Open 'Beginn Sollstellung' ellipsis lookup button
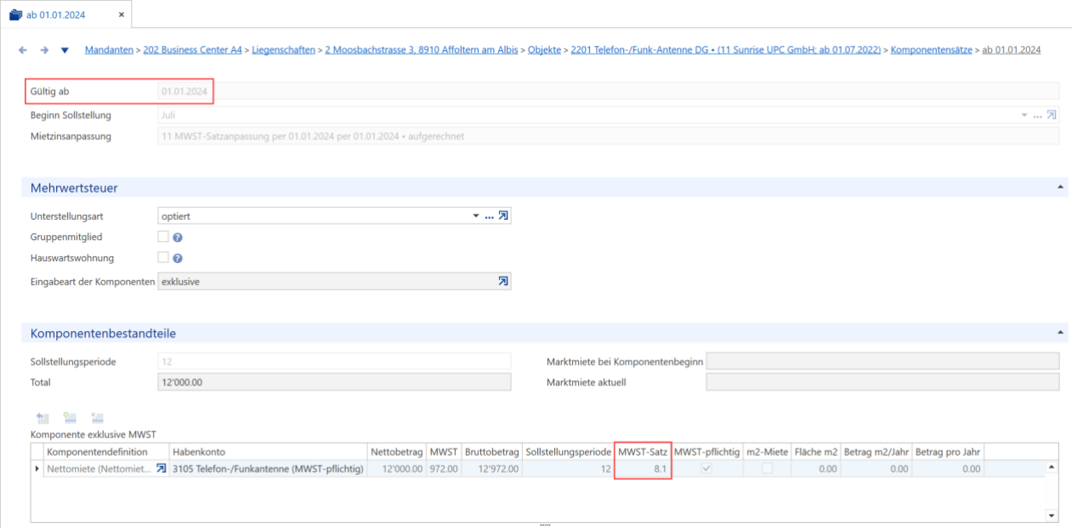Screen dimensions: 1072x528 (x=1037, y=115)
